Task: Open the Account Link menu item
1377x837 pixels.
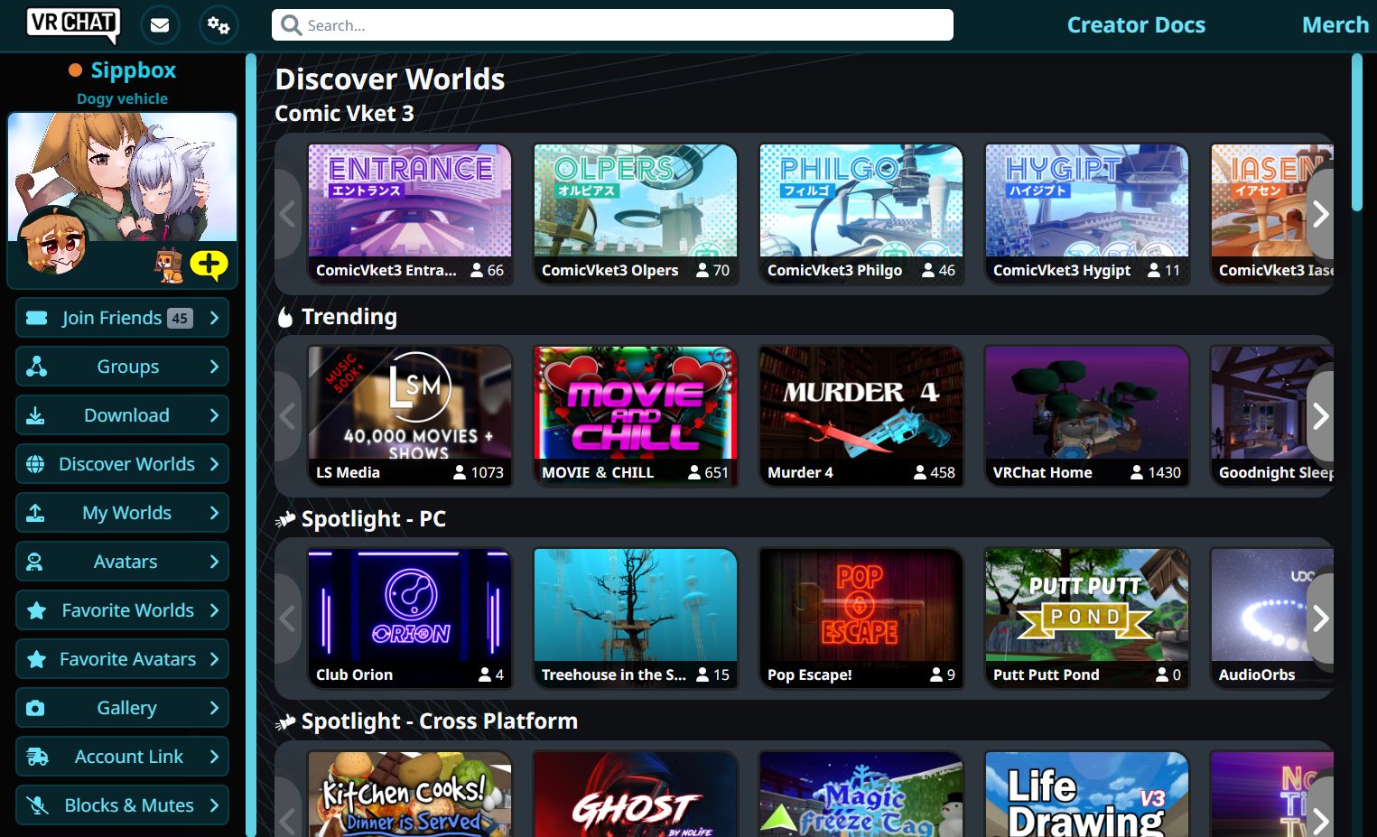Action: pos(122,757)
